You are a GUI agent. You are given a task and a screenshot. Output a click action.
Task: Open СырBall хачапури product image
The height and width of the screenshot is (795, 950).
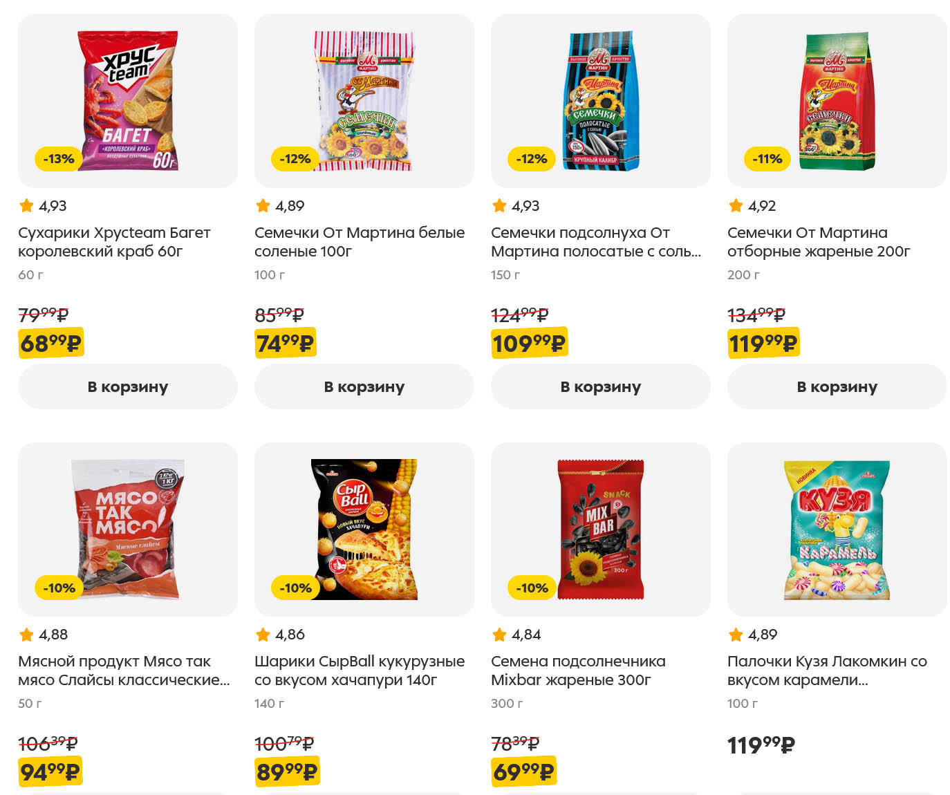pyautogui.click(x=364, y=529)
